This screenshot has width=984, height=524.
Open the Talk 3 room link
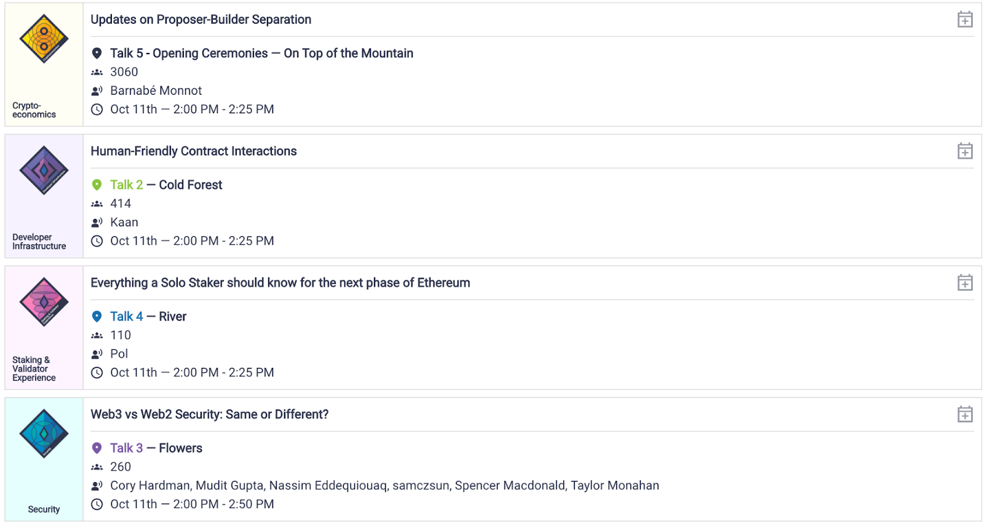[x=126, y=448]
